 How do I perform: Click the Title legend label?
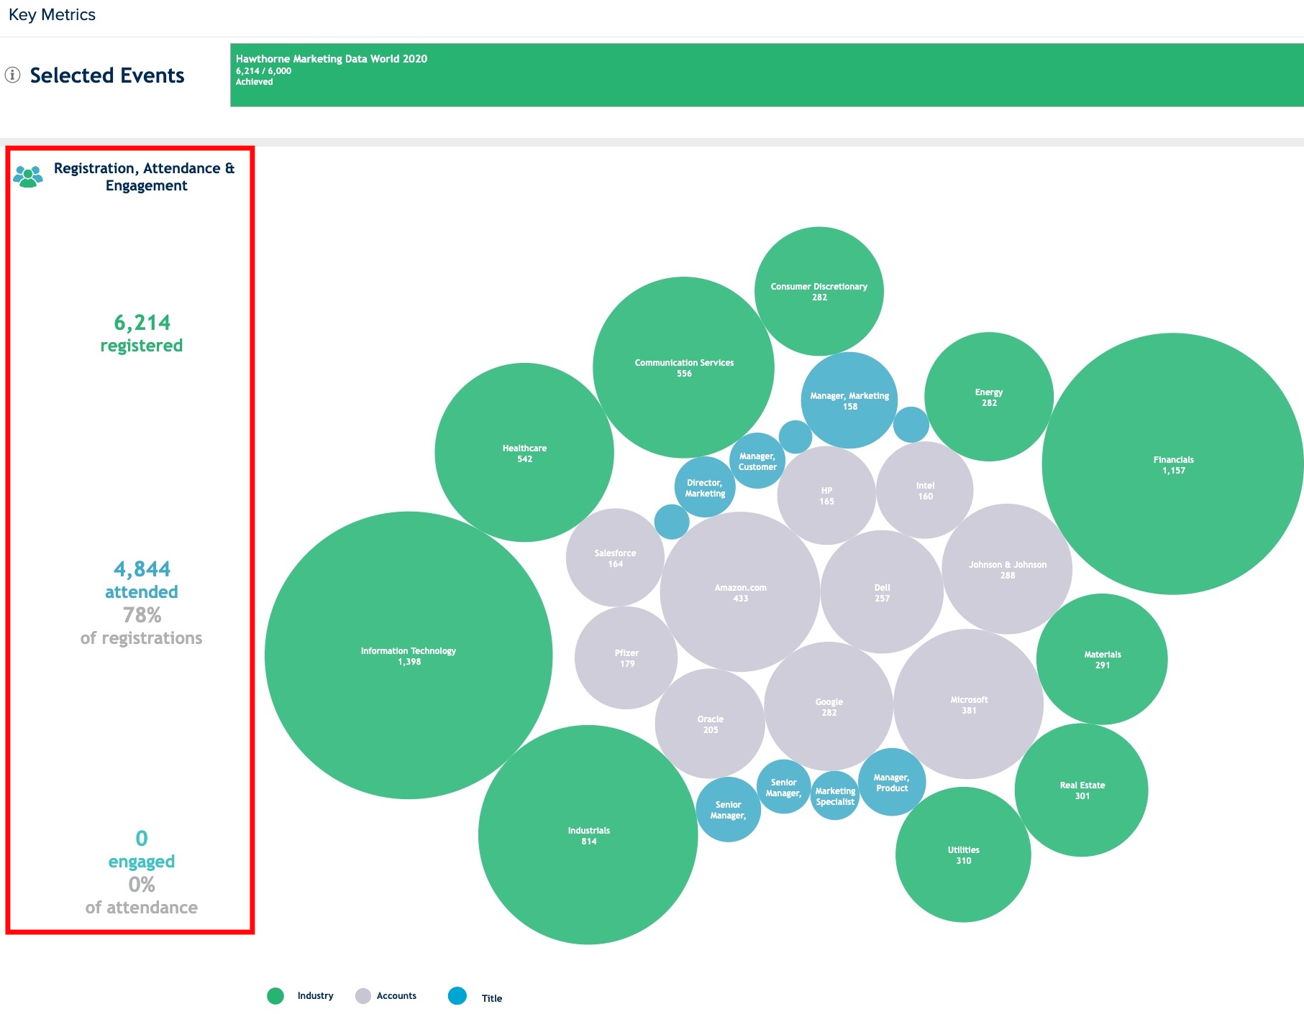click(x=492, y=998)
